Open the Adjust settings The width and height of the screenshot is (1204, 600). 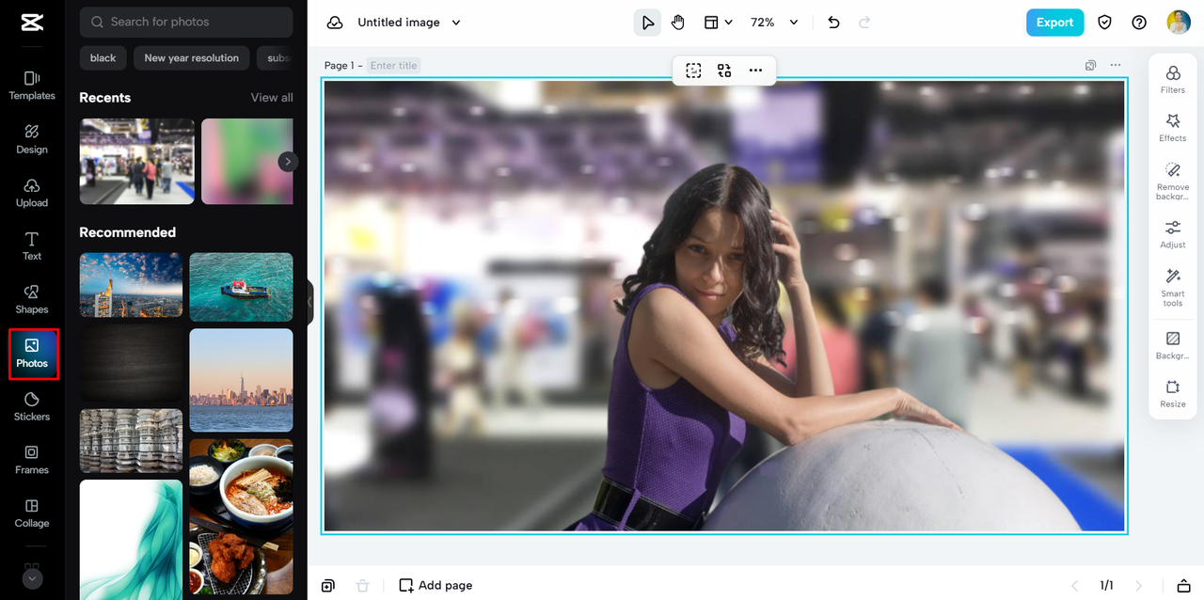click(x=1173, y=233)
